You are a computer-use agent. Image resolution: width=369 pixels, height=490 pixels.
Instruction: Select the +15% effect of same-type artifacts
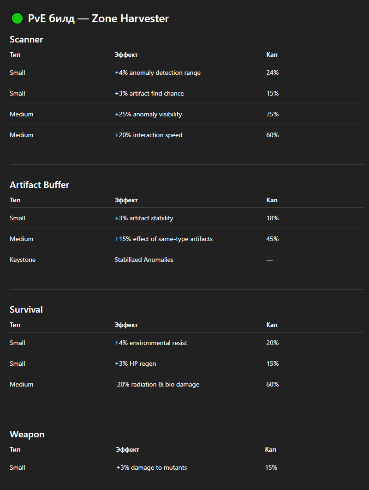[x=163, y=239]
